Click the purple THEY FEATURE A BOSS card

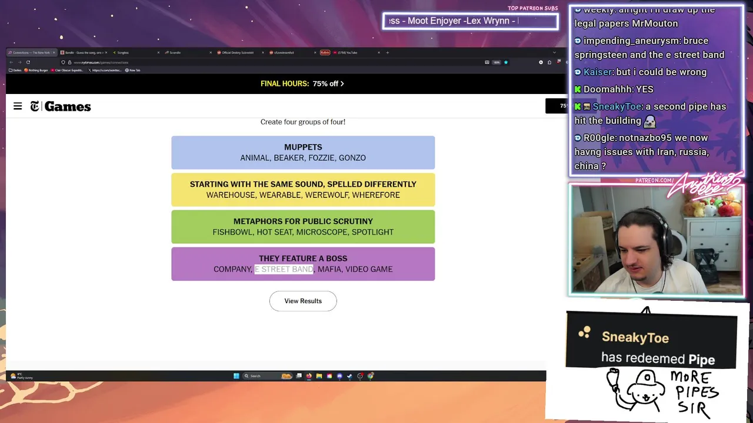coord(303,263)
